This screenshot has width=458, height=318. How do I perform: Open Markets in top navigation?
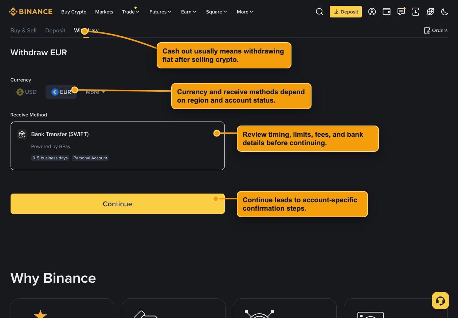click(x=104, y=12)
